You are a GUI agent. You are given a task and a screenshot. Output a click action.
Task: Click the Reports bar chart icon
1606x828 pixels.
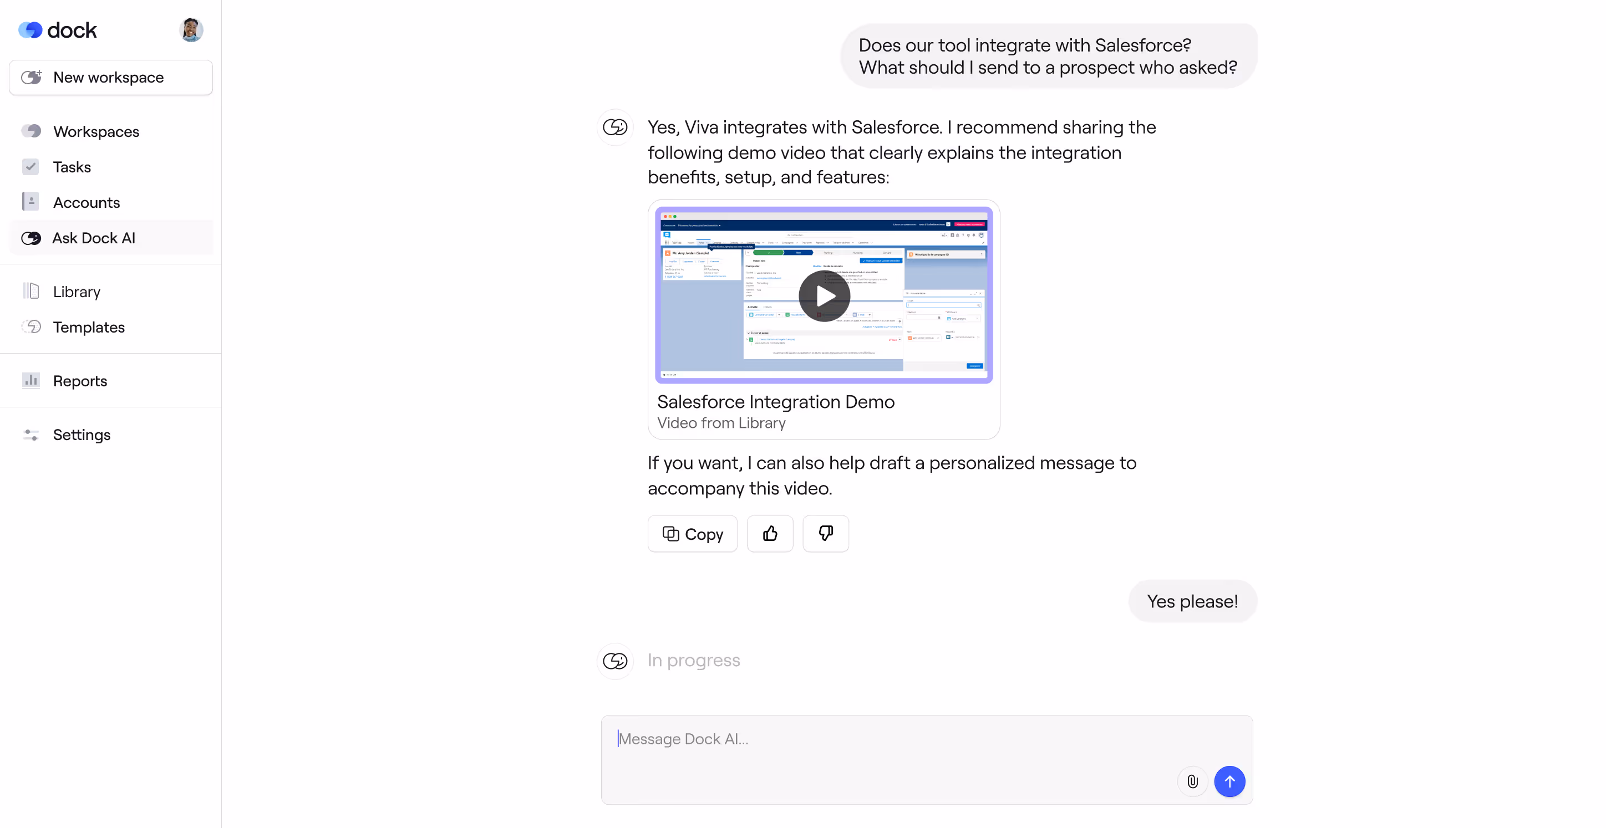(31, 381)
